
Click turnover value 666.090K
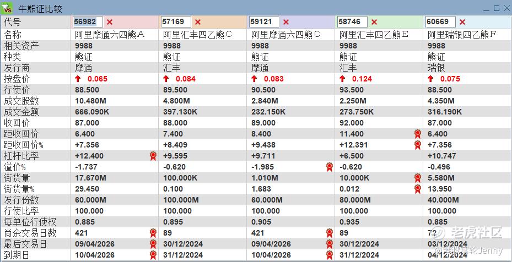(92, 112)
